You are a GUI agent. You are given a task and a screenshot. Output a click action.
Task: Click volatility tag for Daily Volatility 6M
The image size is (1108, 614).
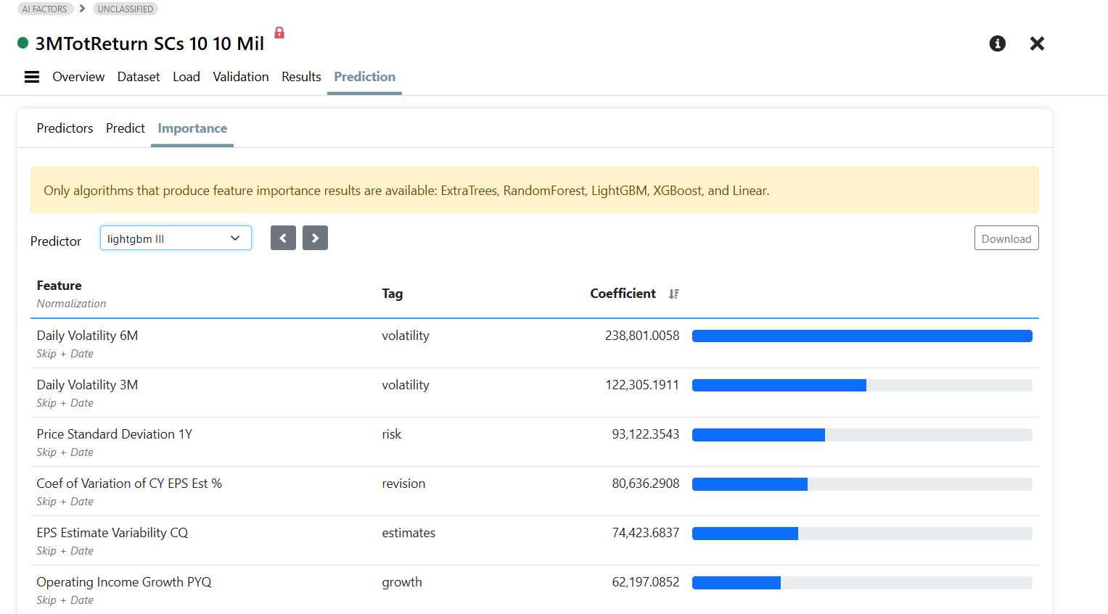point(406,336)
